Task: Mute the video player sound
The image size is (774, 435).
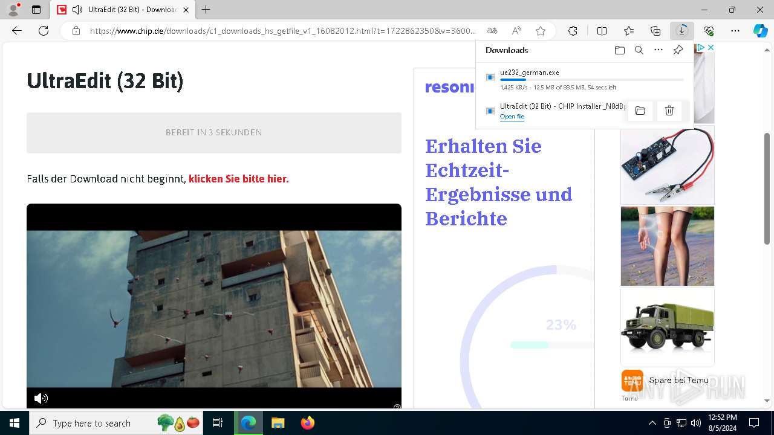Action: tap(41, 398)
